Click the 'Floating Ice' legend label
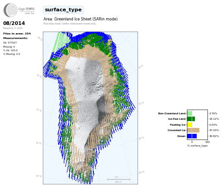The width and height of the screenshot is (223, 186). [178, 125]
